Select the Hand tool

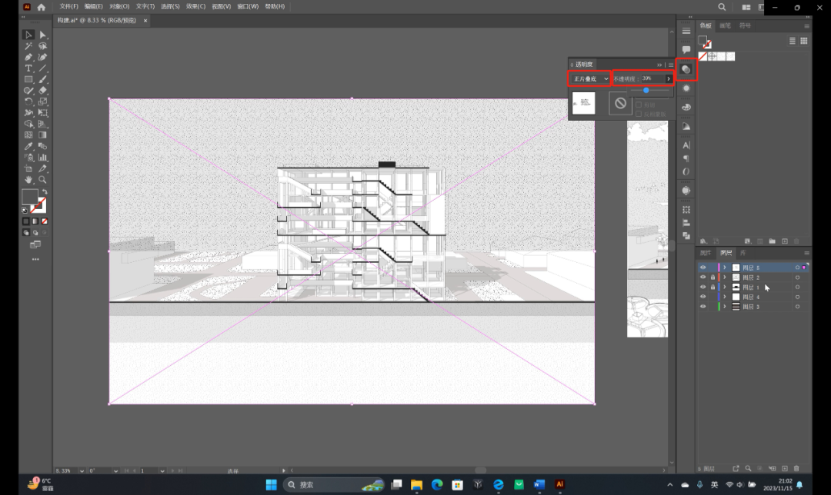point(28,180)
